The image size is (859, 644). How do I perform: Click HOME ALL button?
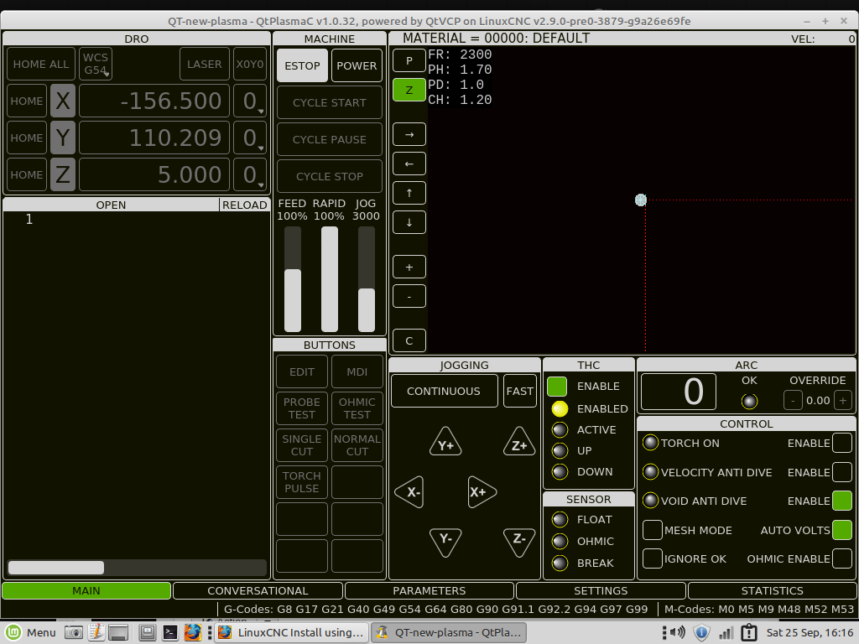pos(40,64)
